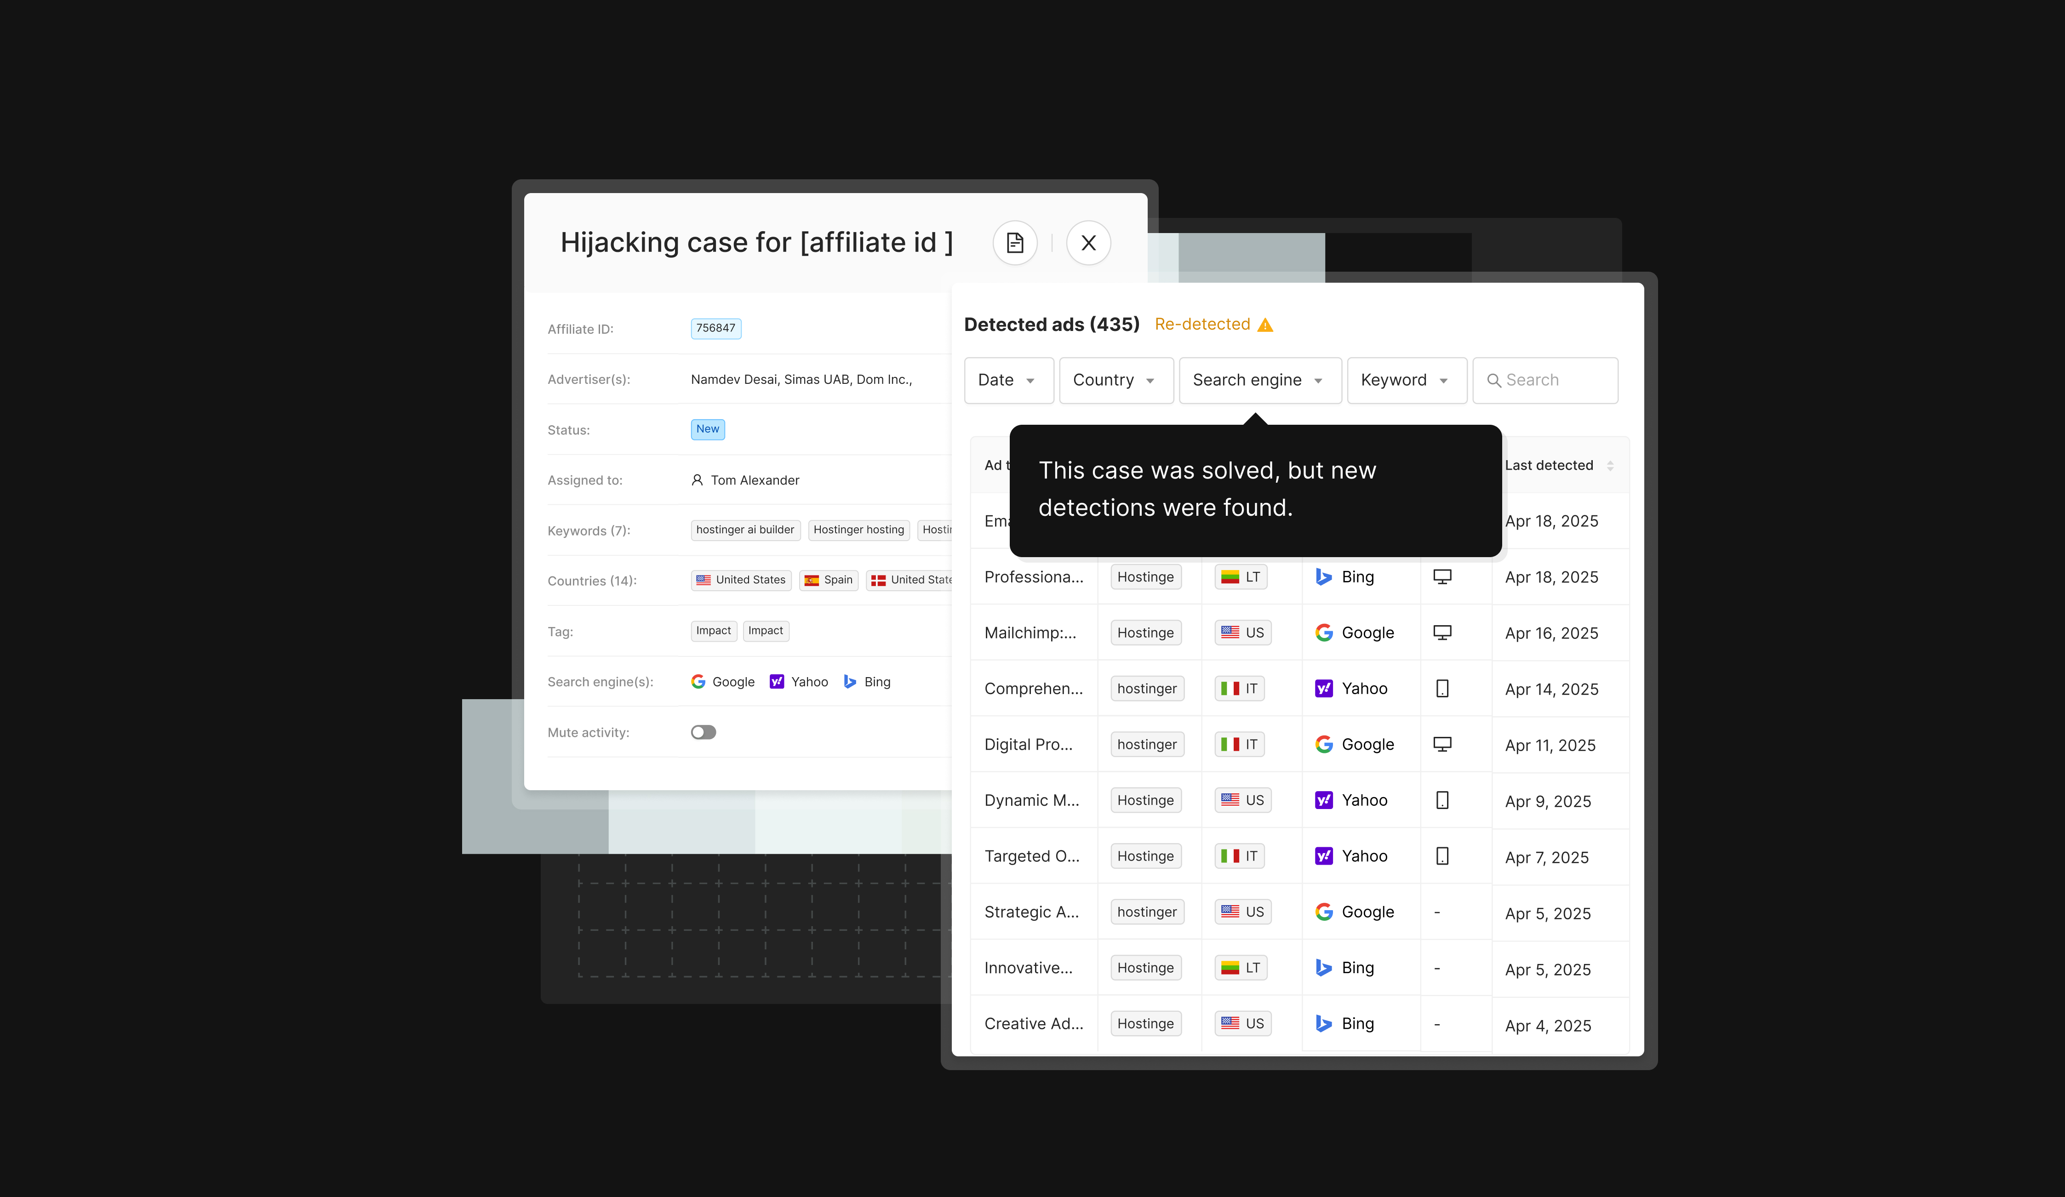The height and width of the screenshot is (1197, 2065).
Task: Click Bing icon in Innovative row
Action: click(1323, 968)
